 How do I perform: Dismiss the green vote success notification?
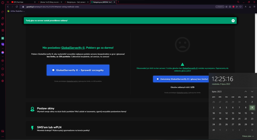[x=233, y=21]
